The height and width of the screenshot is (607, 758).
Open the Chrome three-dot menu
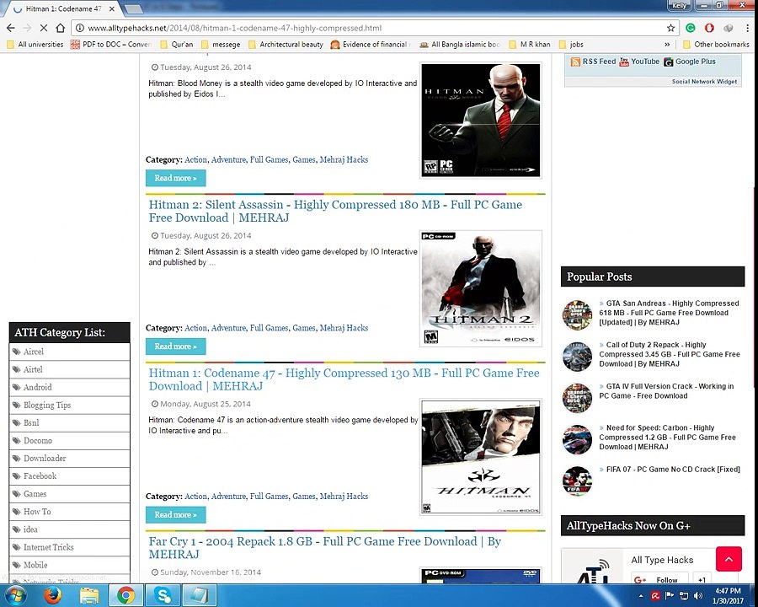(747, 28)
